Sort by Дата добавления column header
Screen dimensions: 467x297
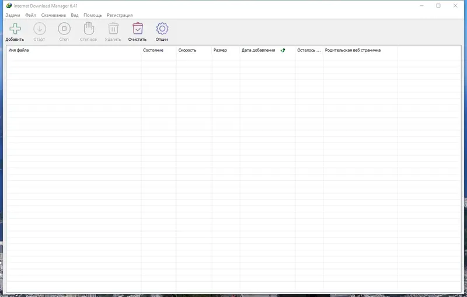tap(267, 50)
